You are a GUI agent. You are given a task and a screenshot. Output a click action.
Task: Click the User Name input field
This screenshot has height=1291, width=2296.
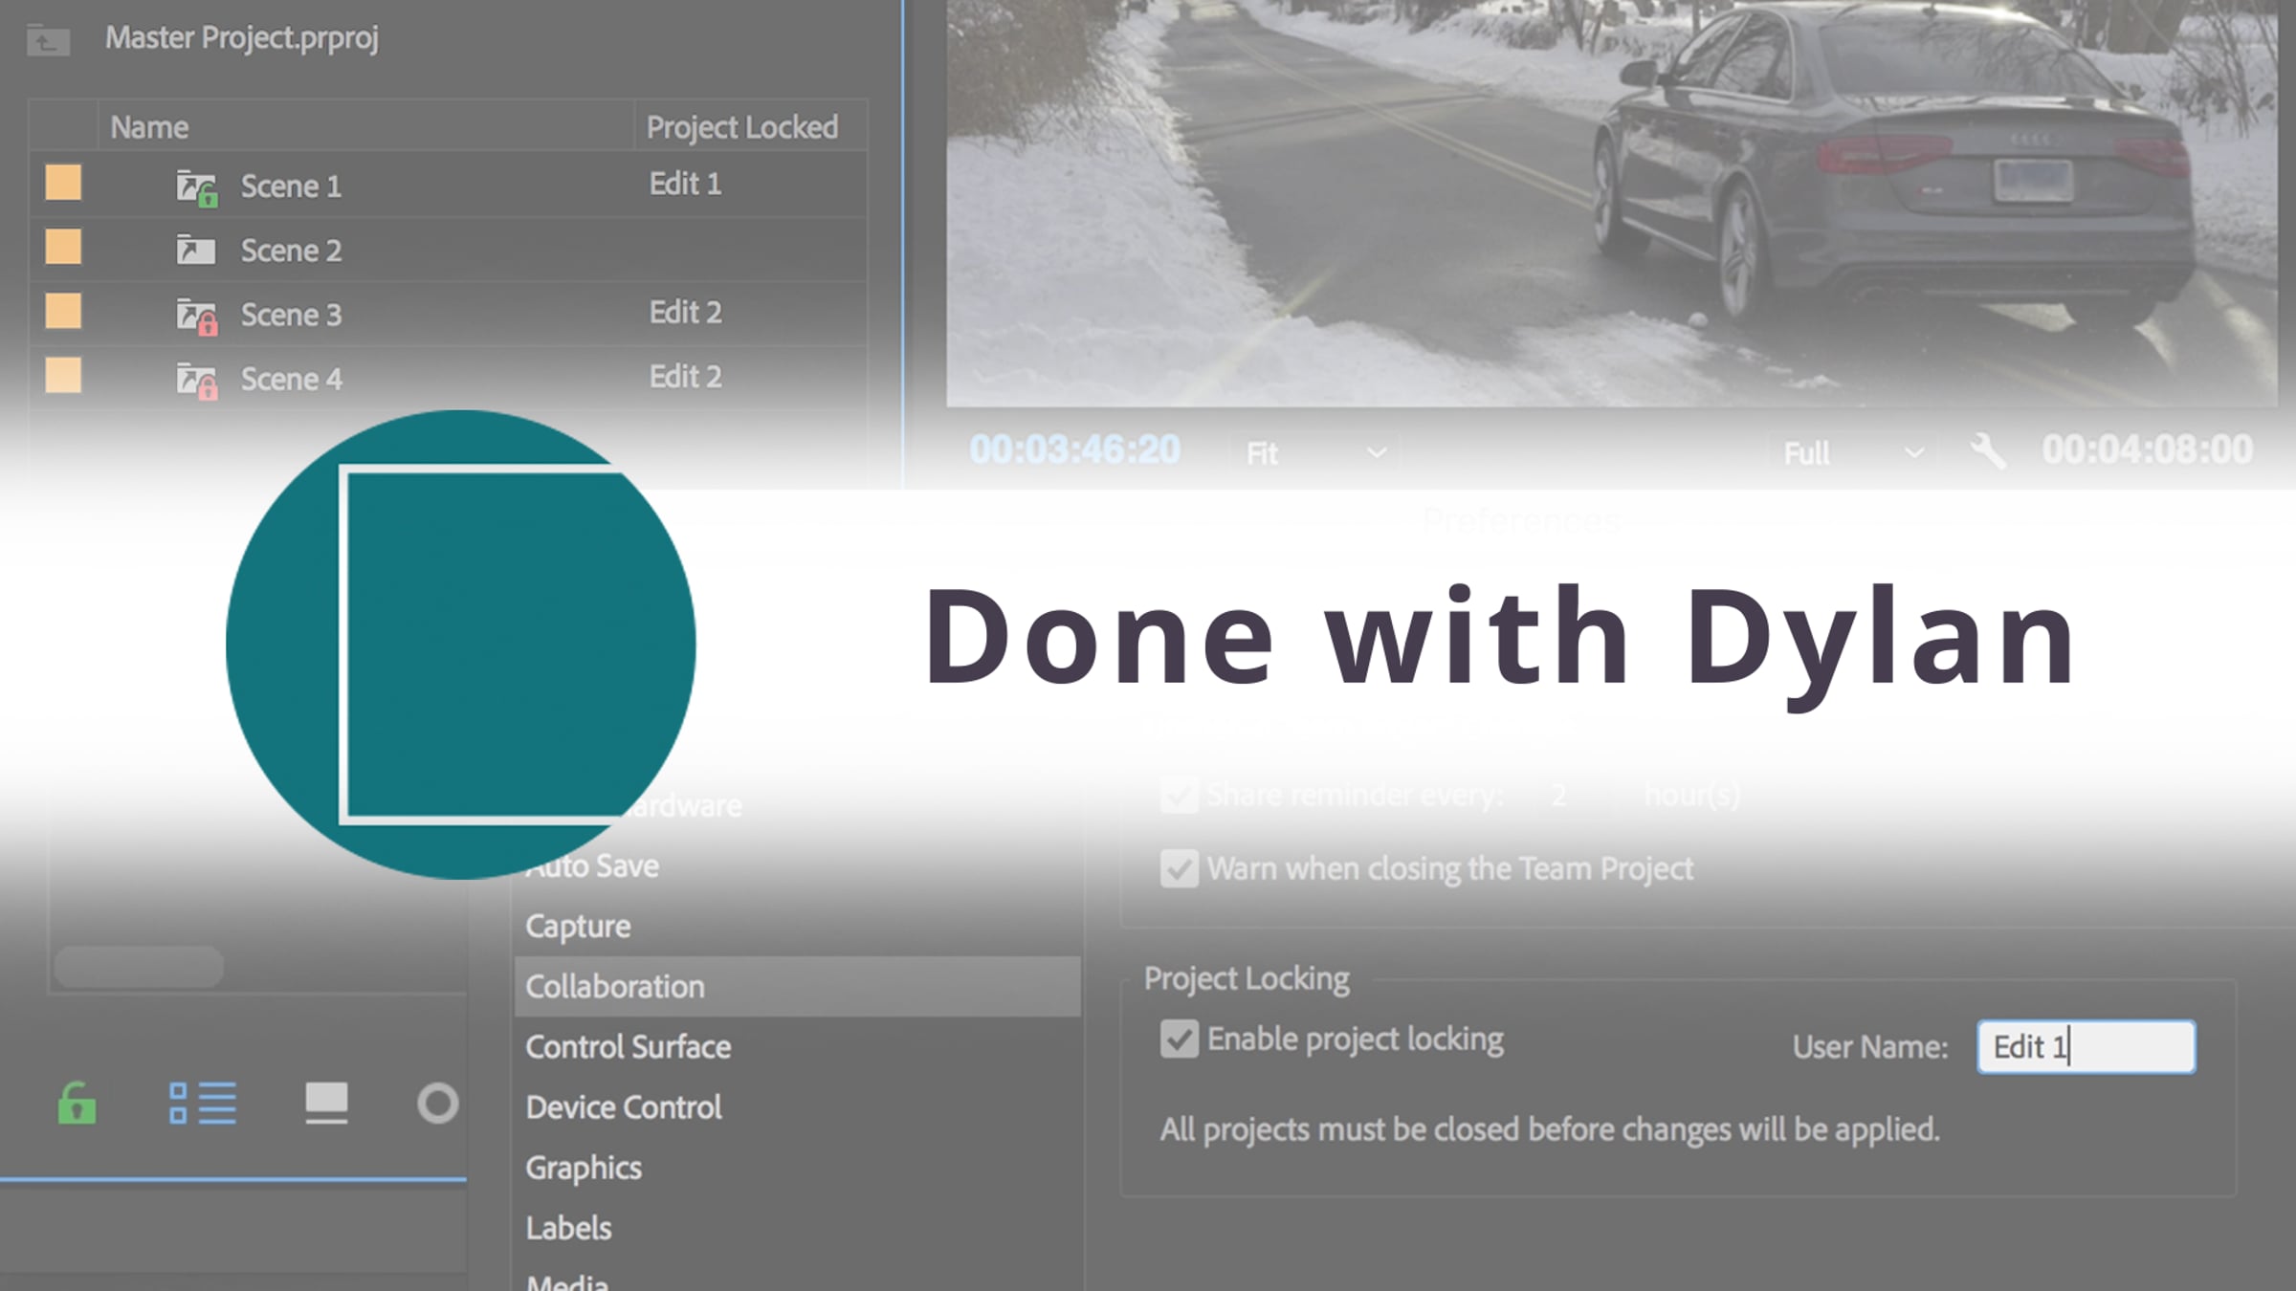(x=2086, y=1047)
